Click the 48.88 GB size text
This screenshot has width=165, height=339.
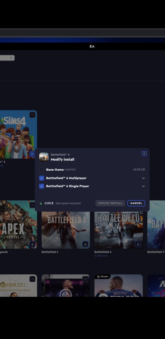(139, 169)
